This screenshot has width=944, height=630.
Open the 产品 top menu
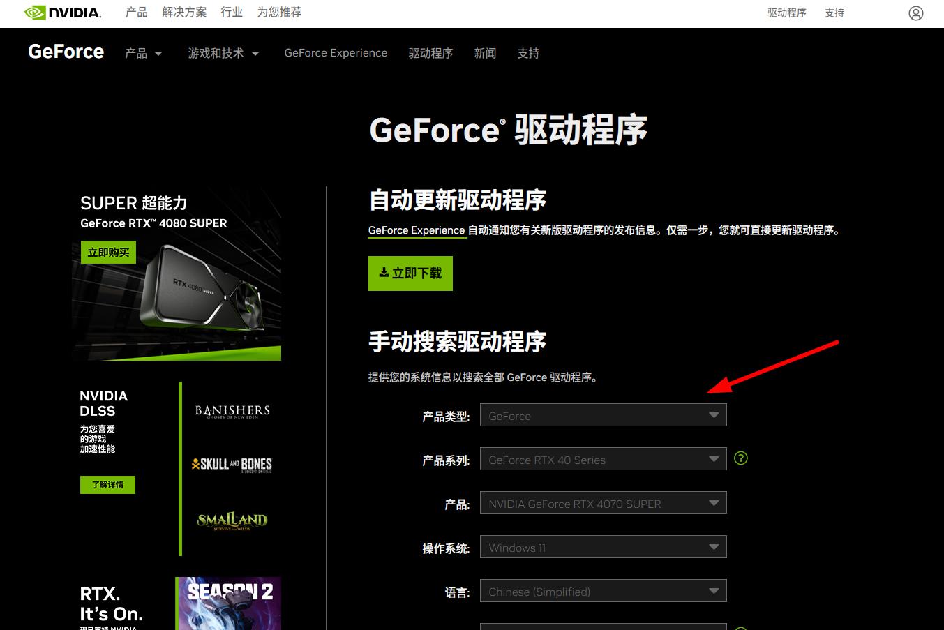pyautogui.click(x=137, y=13)
